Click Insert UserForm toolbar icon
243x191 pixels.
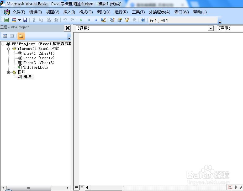coord(14,20)
